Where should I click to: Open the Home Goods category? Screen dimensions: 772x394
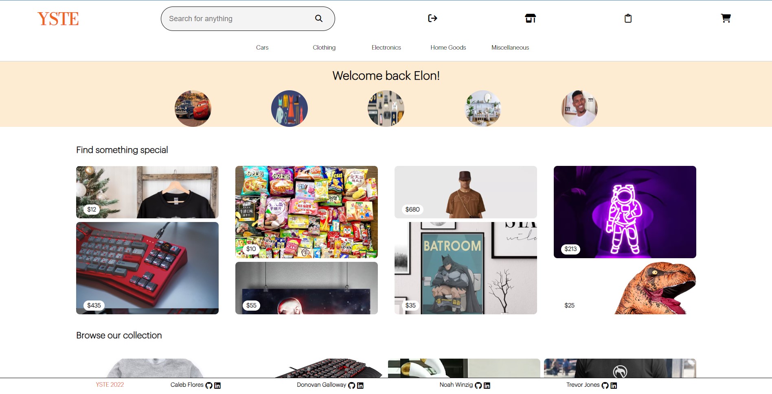tap(448, 48)
